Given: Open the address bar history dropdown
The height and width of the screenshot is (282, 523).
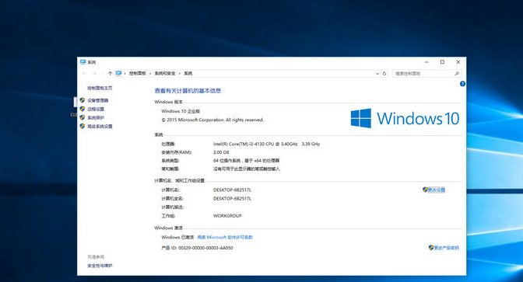Looking at the screenshot, I should pyautogui.click(x=377, y=74).
